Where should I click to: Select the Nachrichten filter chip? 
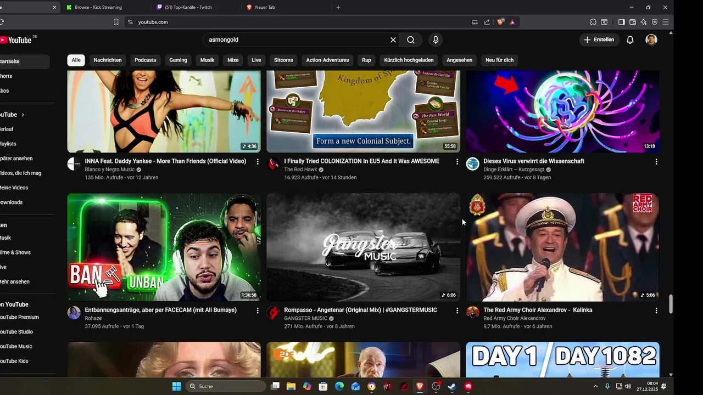[108, 60]
